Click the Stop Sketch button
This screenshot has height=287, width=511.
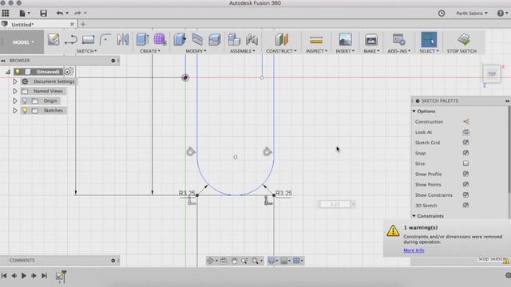click(x=461, y=42)
